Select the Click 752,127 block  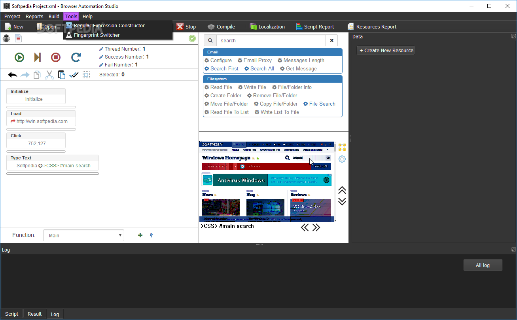[x=36, y=140]
